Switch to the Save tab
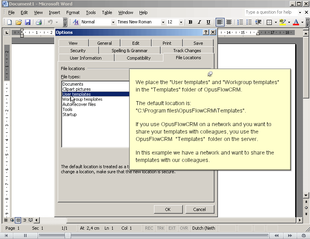Image resolution: width=310 pixels, height=239 pixels. coord(198,43)
